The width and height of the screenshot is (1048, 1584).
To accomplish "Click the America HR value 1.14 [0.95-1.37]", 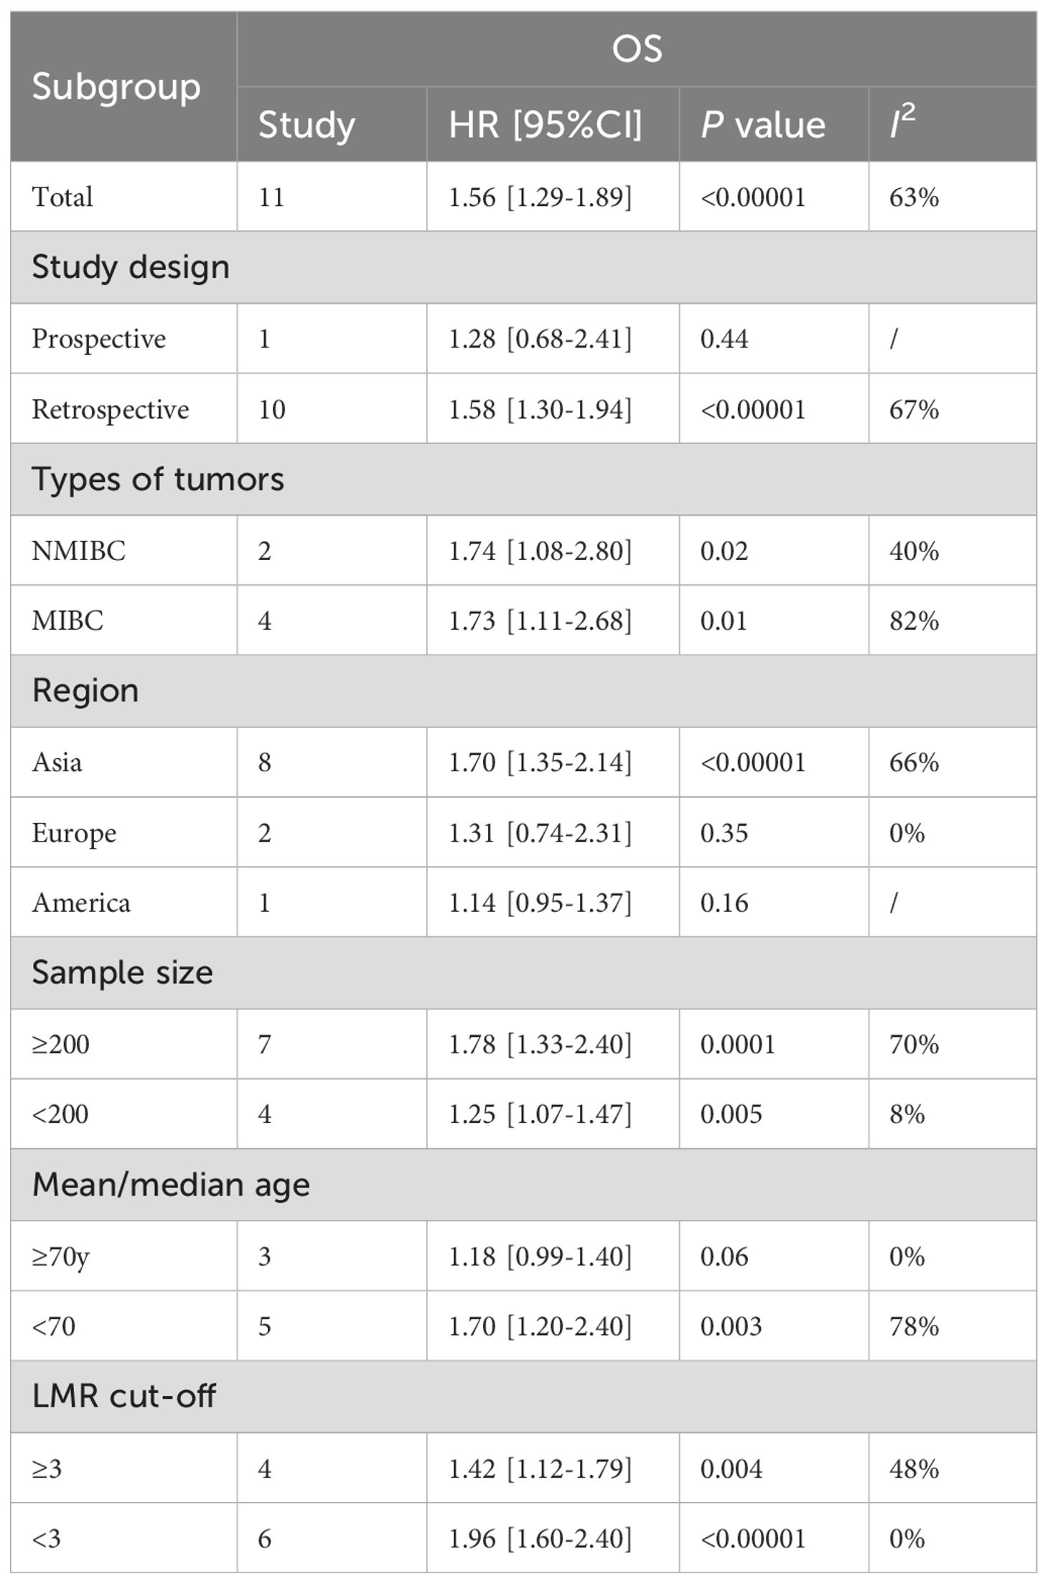I will click(x=540, y=903).
